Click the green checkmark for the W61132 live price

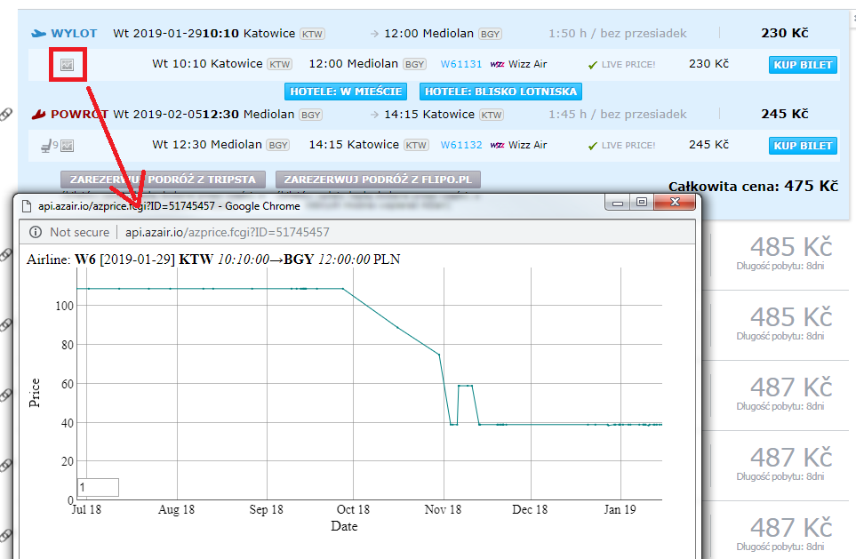click(x=592, y=146)
